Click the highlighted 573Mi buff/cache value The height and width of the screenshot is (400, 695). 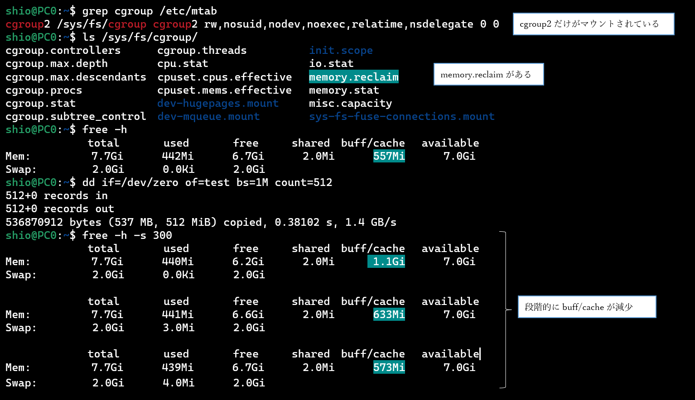pyautogui.click(x=389, y=367)
